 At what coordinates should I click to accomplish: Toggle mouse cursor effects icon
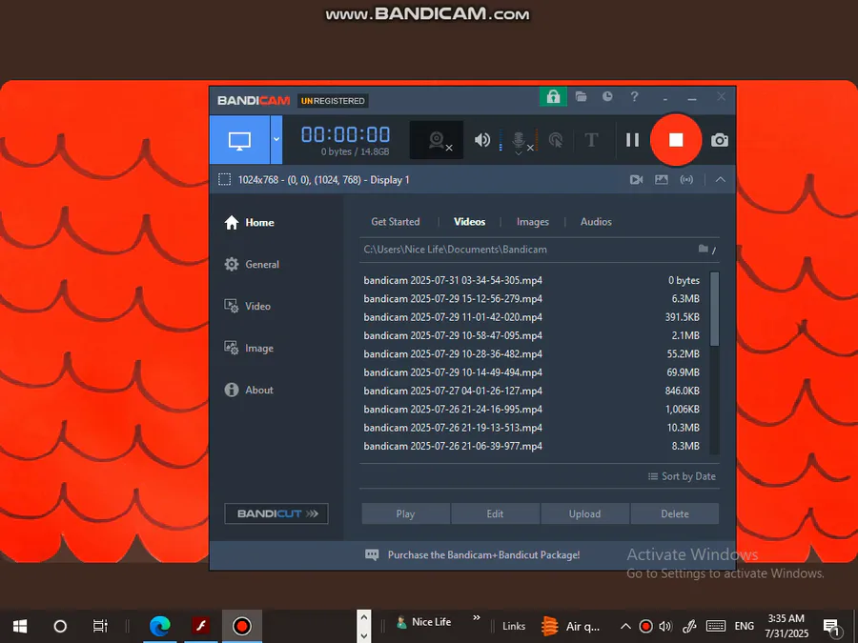tap(556, 140)
